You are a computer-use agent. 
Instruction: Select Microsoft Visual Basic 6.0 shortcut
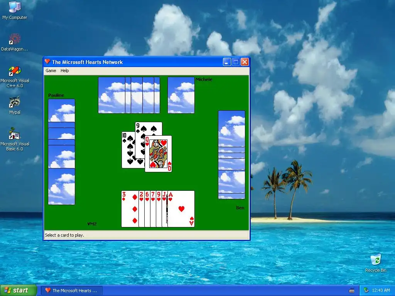tap(15, 140)
